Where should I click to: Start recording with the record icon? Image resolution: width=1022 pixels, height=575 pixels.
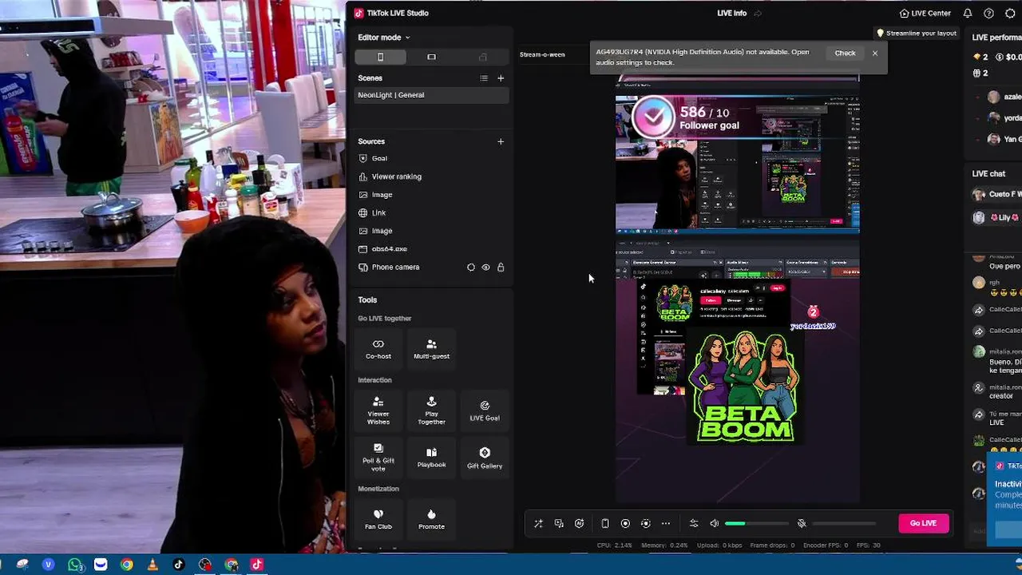[625, 524]
